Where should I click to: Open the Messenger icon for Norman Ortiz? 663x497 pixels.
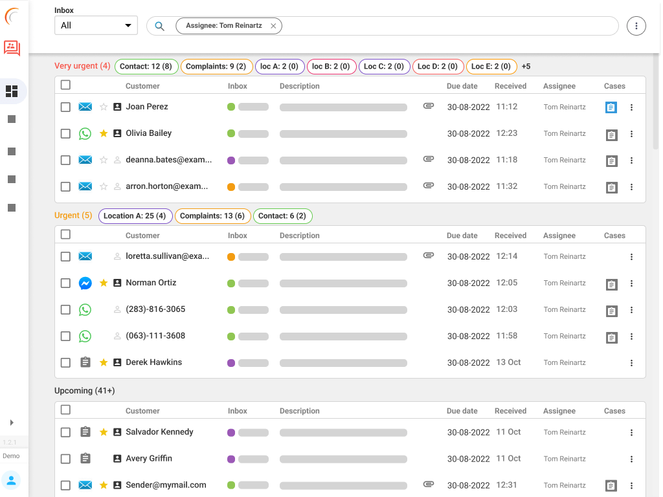pos(85,283)
